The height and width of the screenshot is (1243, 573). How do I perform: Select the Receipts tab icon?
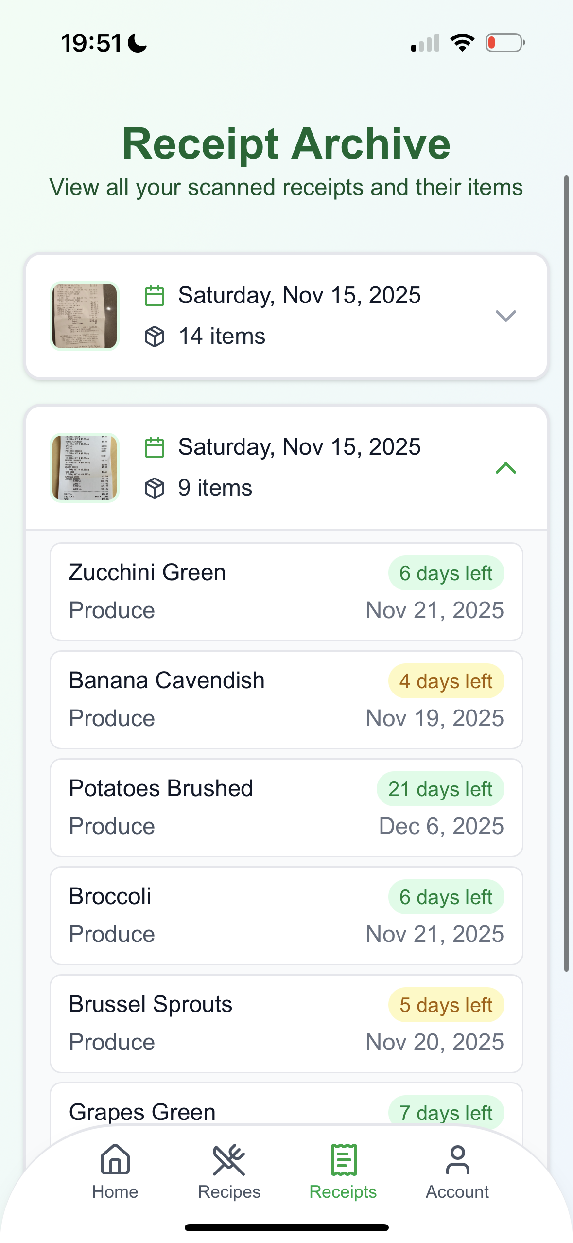point(344,1159)
